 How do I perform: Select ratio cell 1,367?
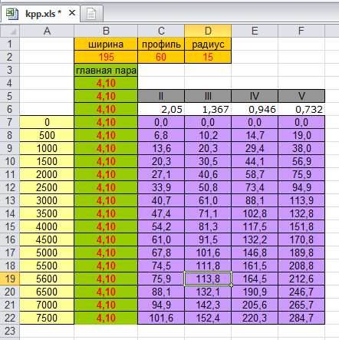pyautogui.click(x=208, y=109)
